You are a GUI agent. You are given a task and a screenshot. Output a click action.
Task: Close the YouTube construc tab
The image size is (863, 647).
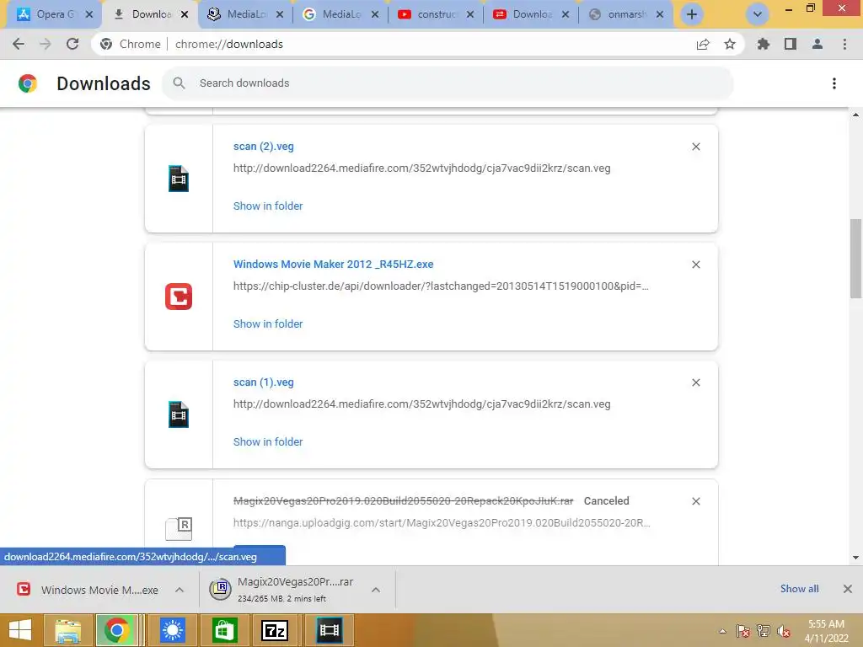point(470,14)
